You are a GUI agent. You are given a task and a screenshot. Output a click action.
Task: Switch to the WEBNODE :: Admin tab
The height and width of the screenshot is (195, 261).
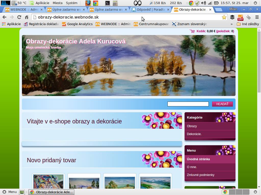[x=24, y=10]
